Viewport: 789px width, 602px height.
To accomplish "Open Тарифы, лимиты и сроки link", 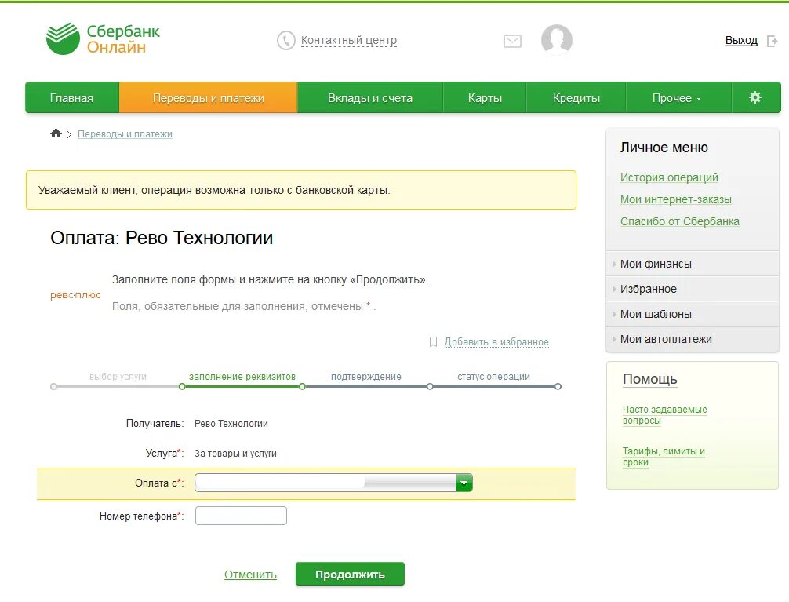I will pos(664,457).
